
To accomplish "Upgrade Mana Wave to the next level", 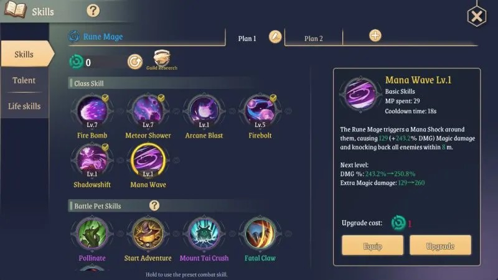I will (x=440, y=245).
